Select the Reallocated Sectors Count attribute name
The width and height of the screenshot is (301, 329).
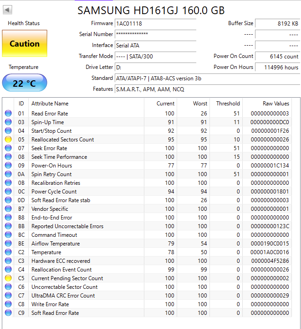(62, 140)
